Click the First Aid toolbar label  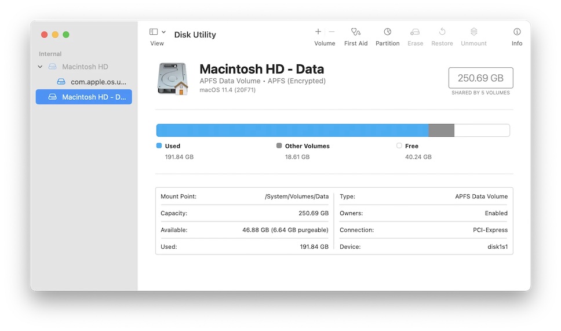click(x=356, y=43)
